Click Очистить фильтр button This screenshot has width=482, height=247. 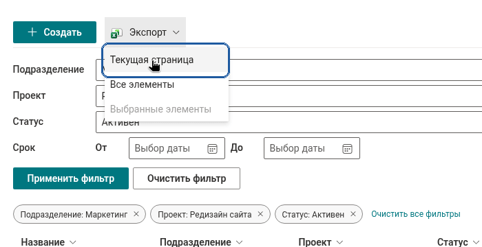click(187, 178)
